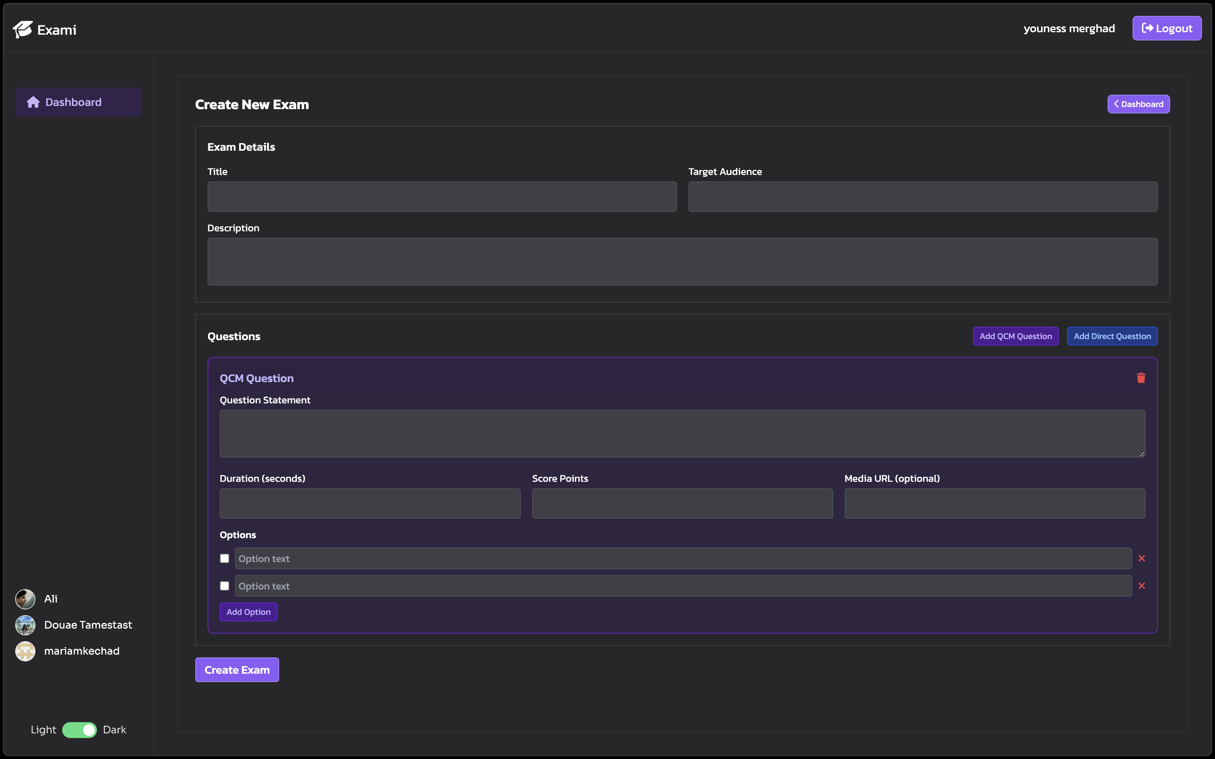Click Ali's avatar picture
The image size is (1215, 759).
click(x=25, y=599)
